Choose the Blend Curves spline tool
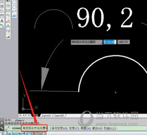This screenshot has width=147, height=135. (14, 11)
